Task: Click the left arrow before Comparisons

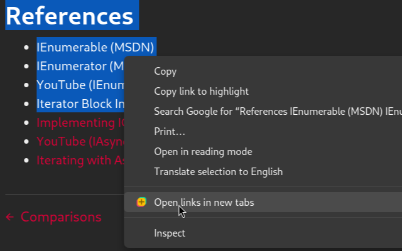Action: click(x=9, y=217)
